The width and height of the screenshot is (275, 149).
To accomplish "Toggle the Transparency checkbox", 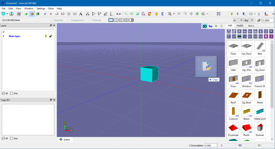I will coord(68,20).
